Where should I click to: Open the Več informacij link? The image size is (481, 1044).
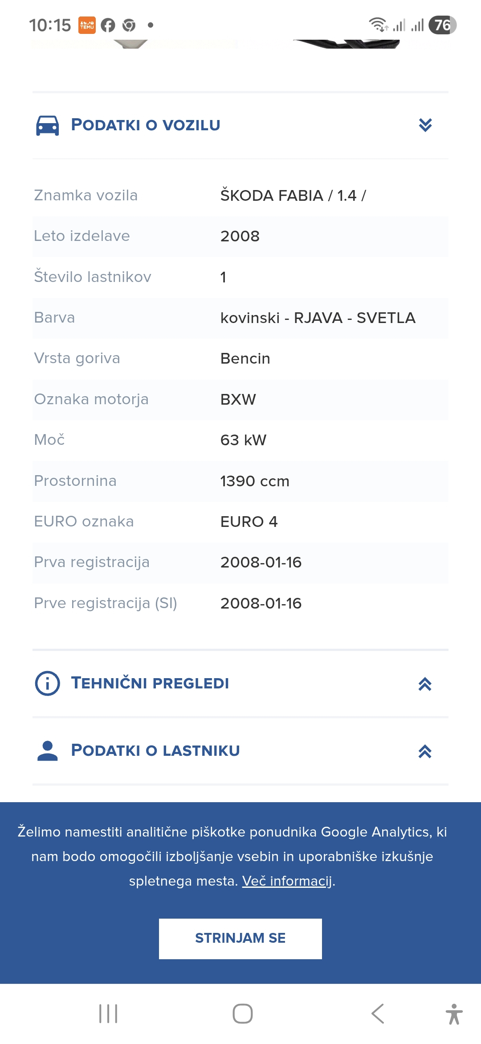287,881
